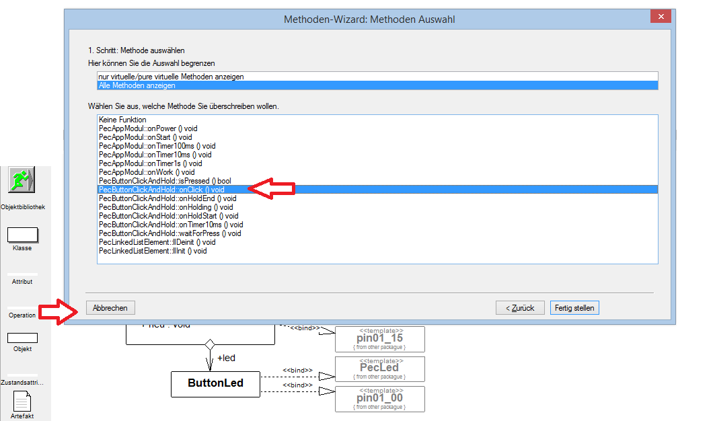Choose the Operation tool in sidebar
The height and width of the screenshot is (421, 713).
(x=22, y=315)
